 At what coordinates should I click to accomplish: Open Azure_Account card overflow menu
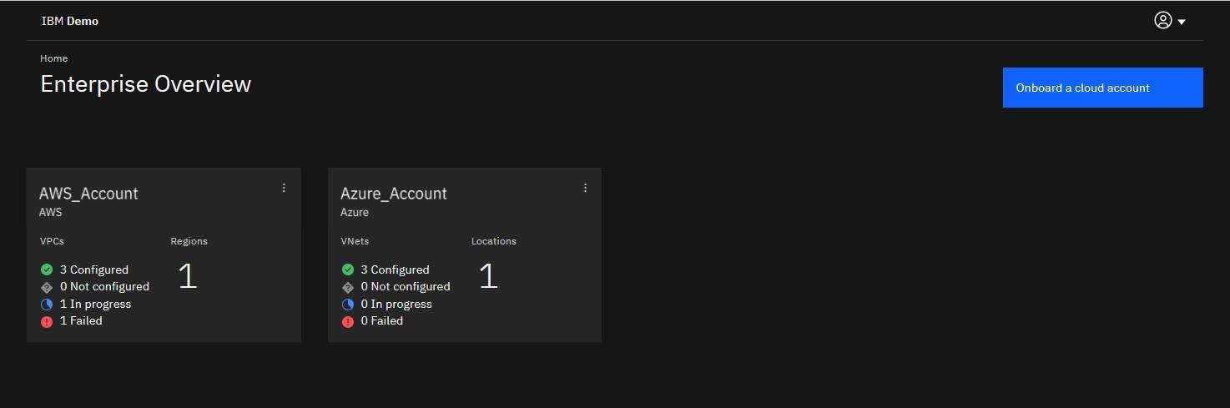pyautogui.click(x=585, y=188)
